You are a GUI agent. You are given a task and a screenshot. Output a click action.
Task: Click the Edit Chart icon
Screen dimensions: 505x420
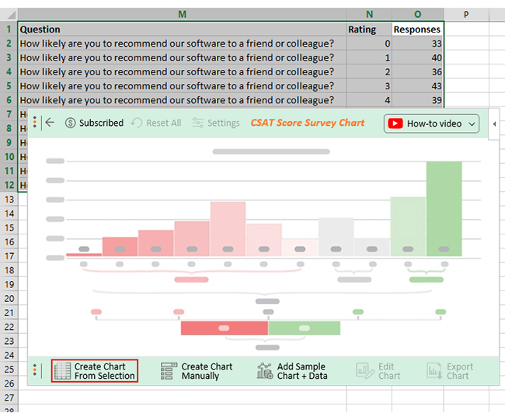[x=365, y=371]
